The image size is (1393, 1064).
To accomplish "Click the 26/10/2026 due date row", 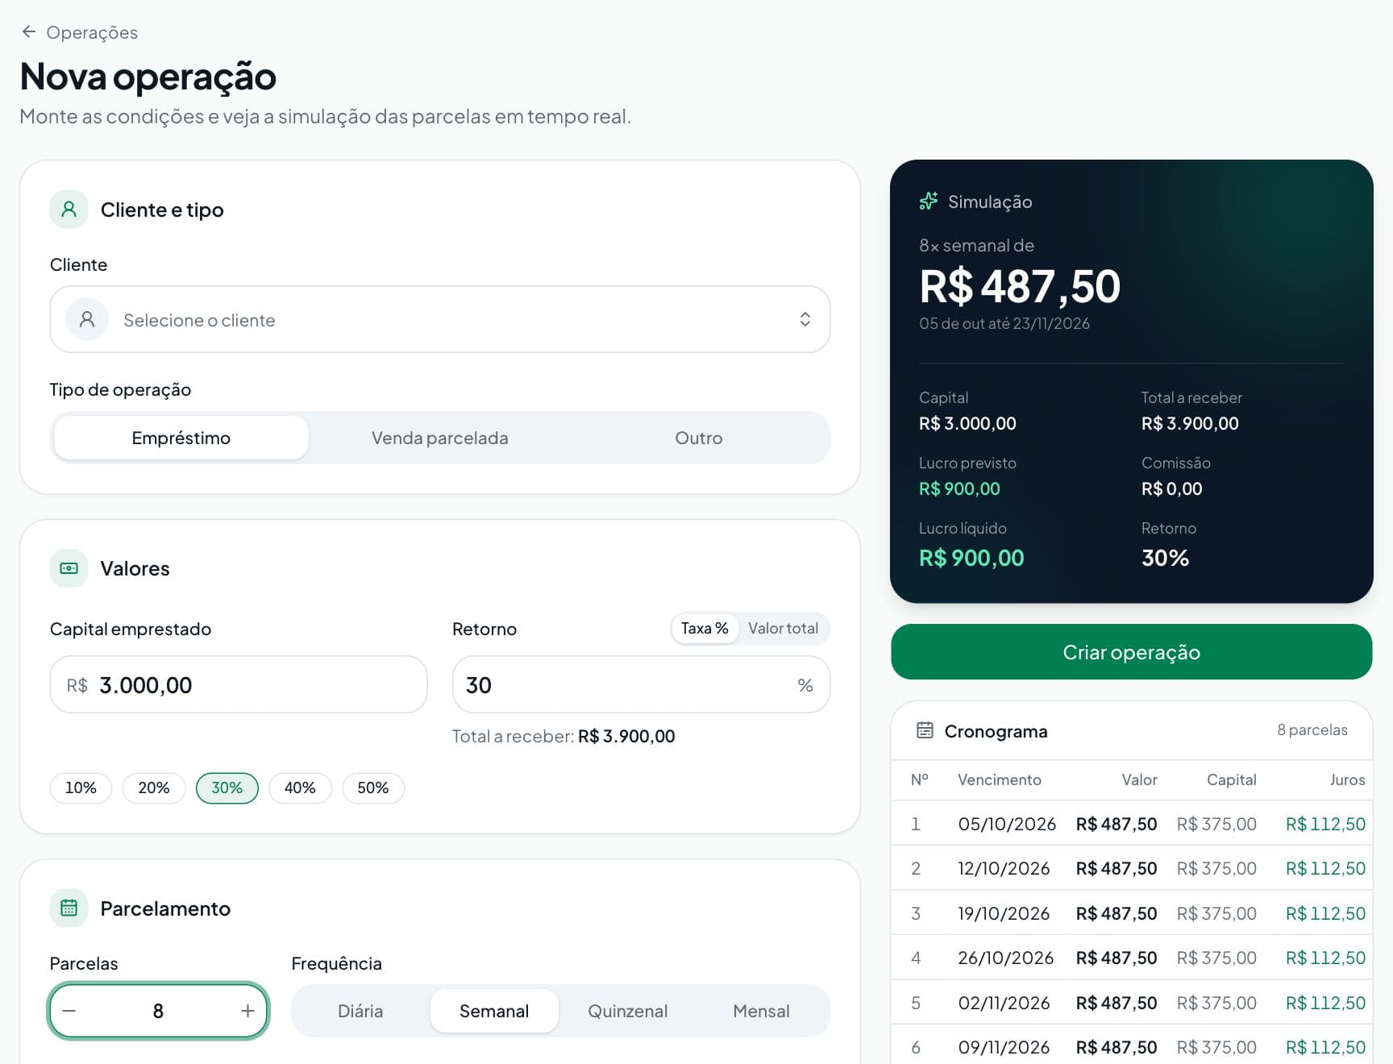I will coord(1131,958).
